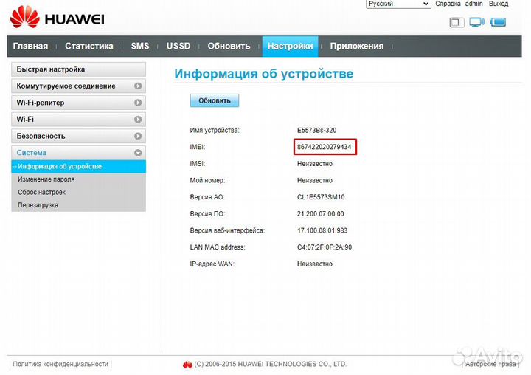
Task: Click the blue Обновить refresh button
Action: pos(215,100)
